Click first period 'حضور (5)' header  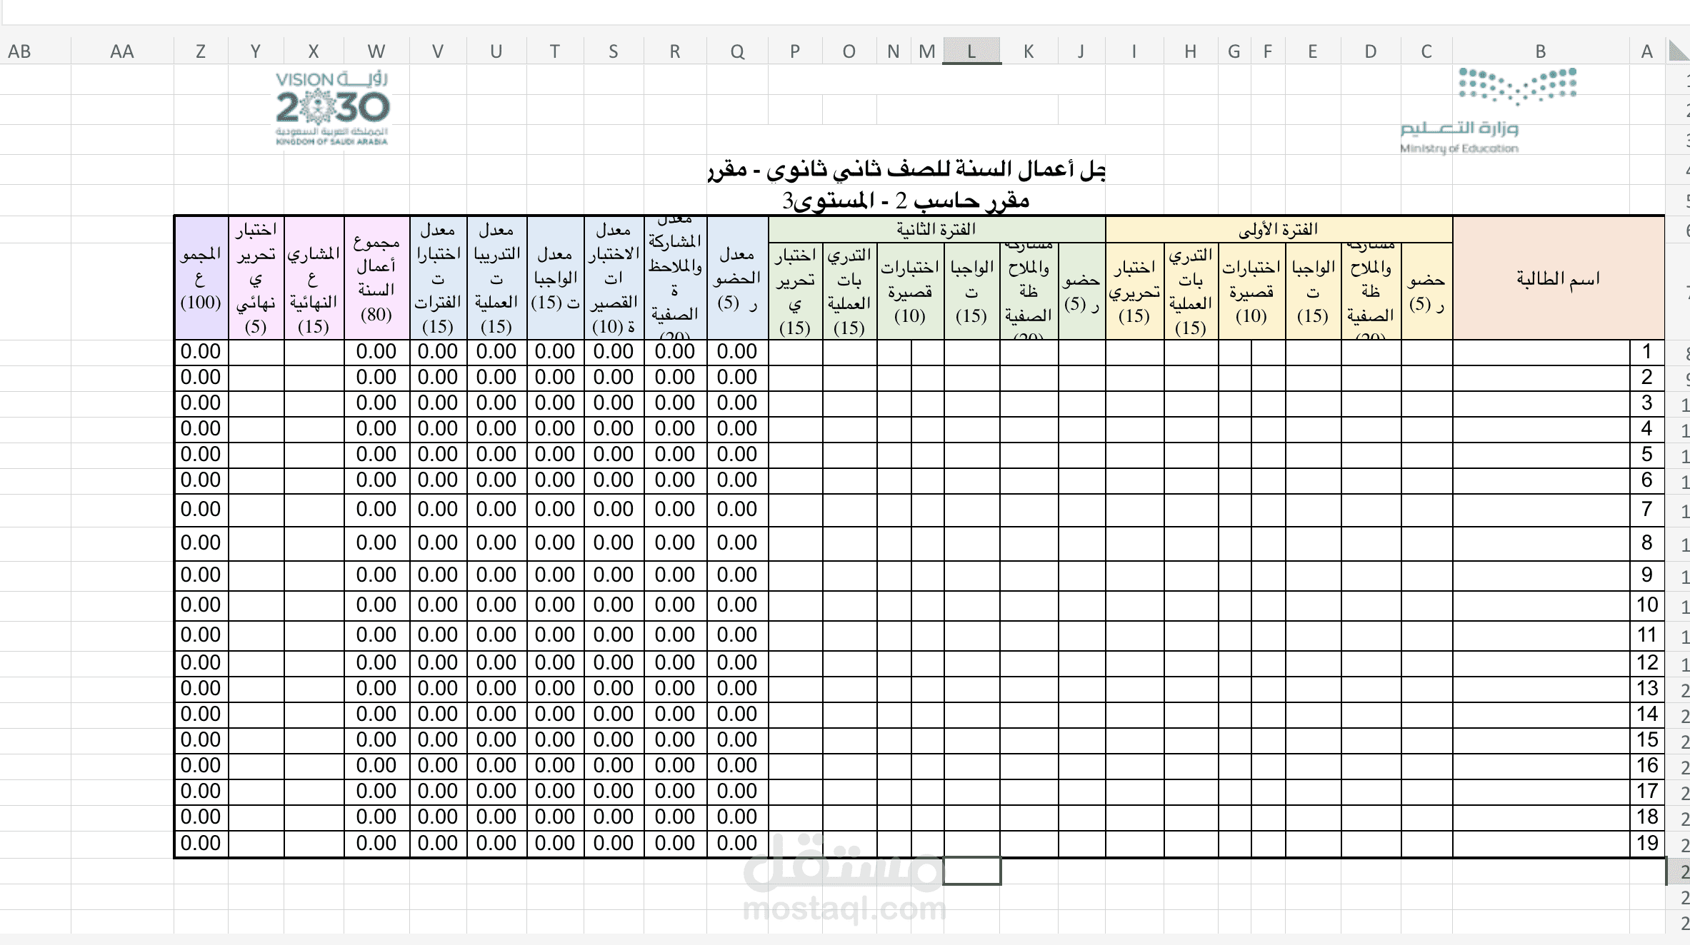tap(1426, 290)
